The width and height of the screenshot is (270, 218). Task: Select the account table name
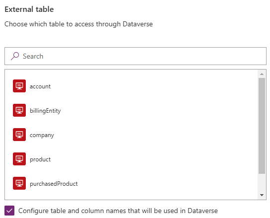tap(40, 86)
